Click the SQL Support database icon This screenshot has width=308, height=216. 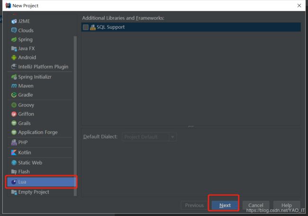93,27
